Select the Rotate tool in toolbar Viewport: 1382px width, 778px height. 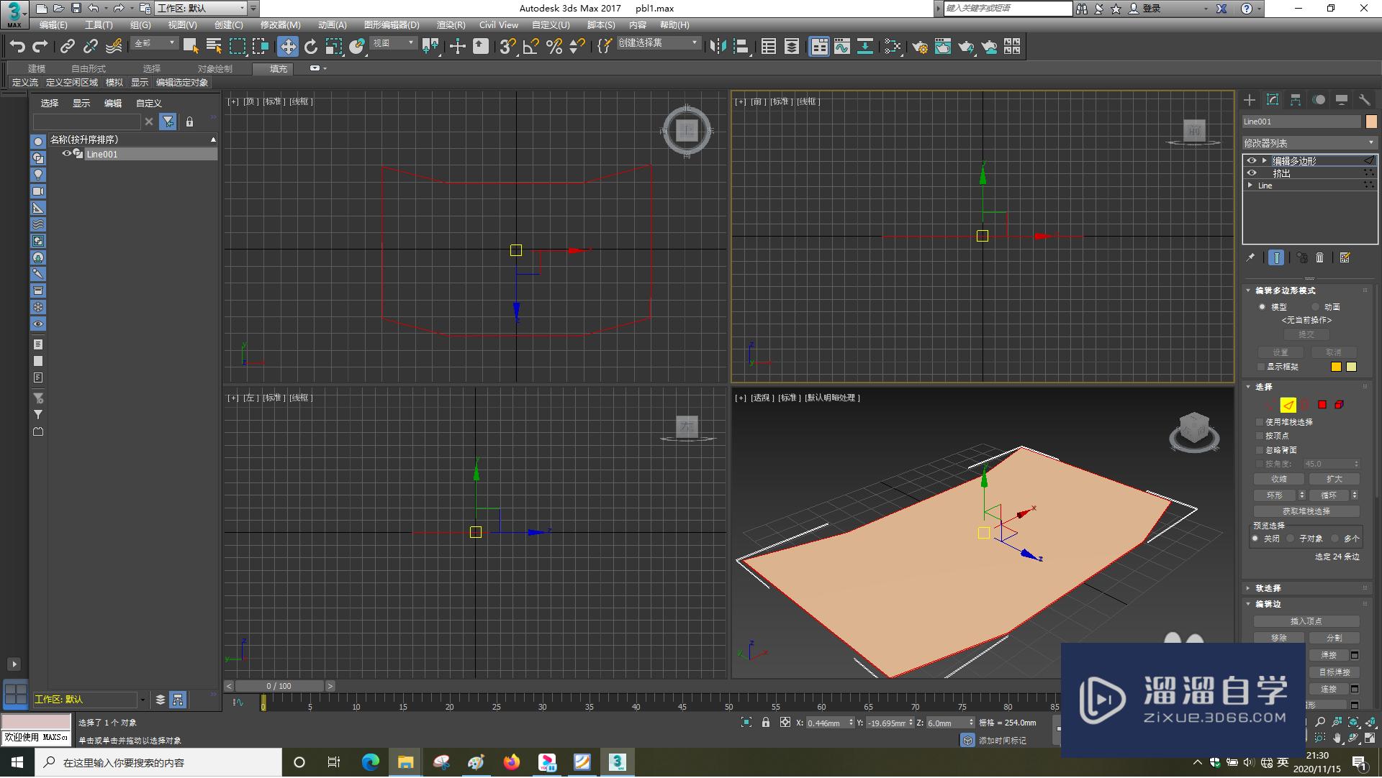click(311, 47)
